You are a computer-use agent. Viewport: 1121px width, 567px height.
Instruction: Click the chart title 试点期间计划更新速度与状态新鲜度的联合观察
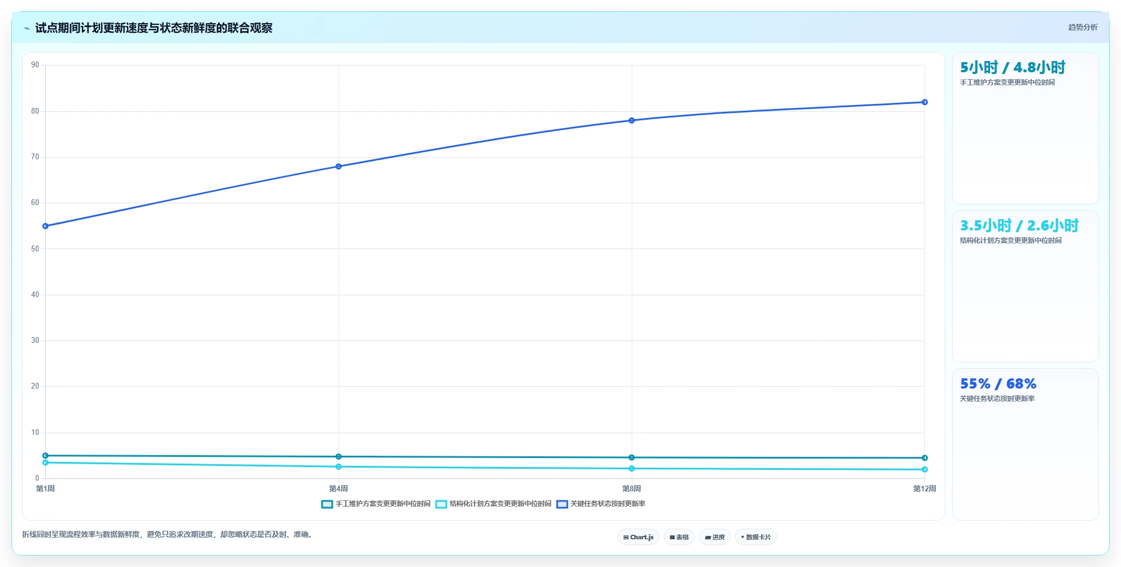pos(154,28)
